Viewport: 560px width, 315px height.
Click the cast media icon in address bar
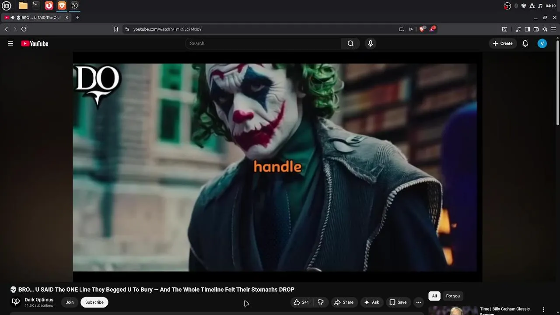point(401,29)
